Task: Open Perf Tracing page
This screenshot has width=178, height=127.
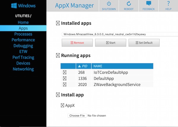Action: (x=23, y=57)
